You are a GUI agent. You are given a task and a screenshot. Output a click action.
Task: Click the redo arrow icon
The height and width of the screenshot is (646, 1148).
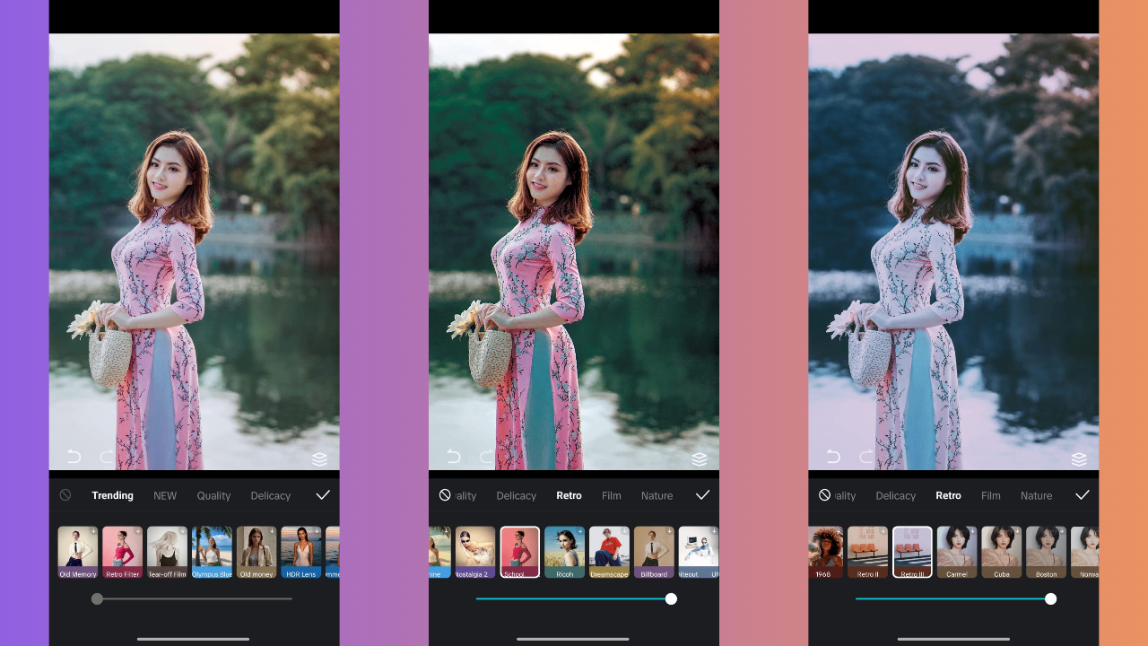[x=107, y=457]
